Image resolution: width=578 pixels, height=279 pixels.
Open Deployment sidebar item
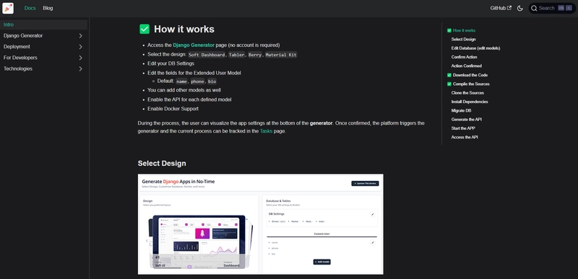click(x=17, y=47)
